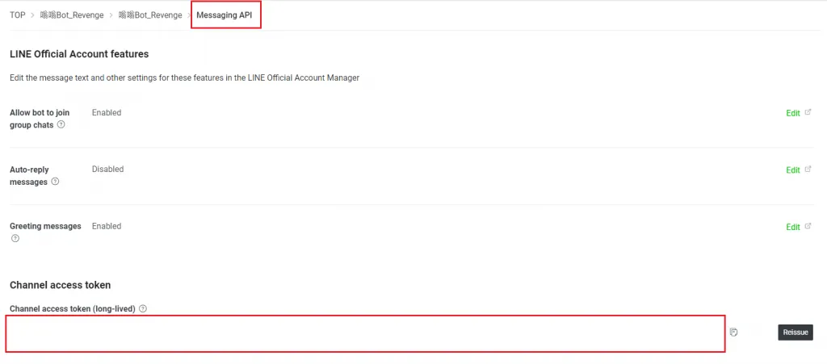The height and width of the screenshot is (364, 827).
Task: Edit the Greeting messages setting
Action: (x=792, y=228)
